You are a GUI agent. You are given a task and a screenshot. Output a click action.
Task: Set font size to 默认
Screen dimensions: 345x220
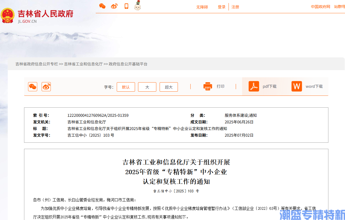[x=126, y=87]
